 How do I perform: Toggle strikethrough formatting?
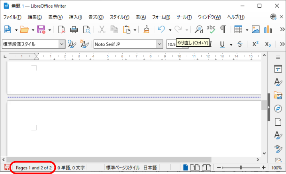240,44
